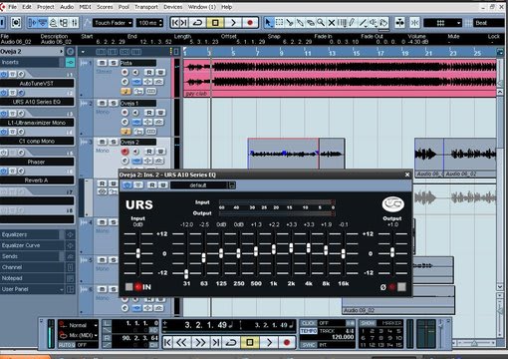The image size is (508, 359).
Task: Select the Split scissors tool
Action: point(290,23)
